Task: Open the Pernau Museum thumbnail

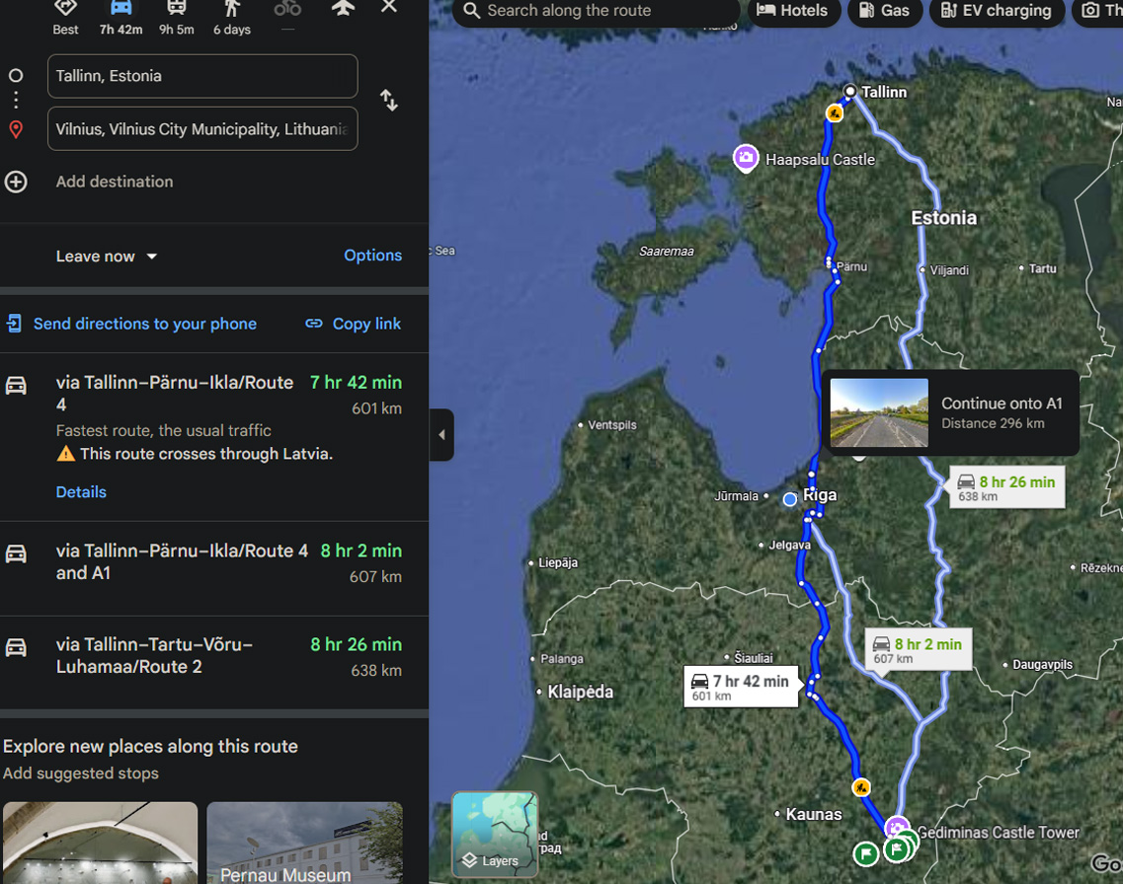Action: point(304,844)
